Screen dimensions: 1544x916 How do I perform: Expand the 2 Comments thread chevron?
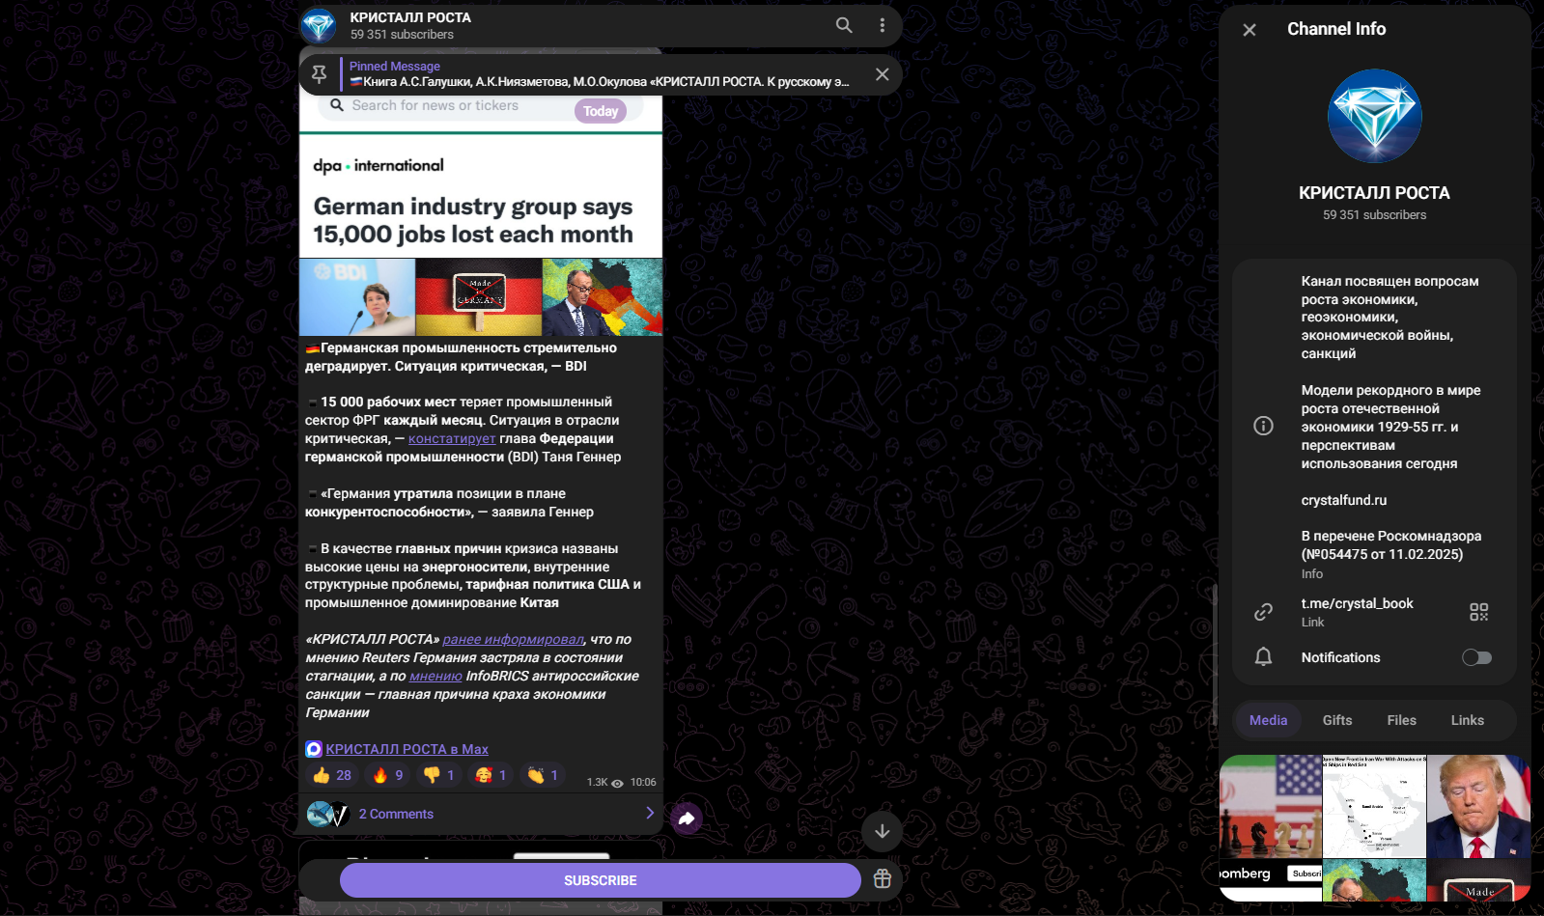(x=650, y=813)
